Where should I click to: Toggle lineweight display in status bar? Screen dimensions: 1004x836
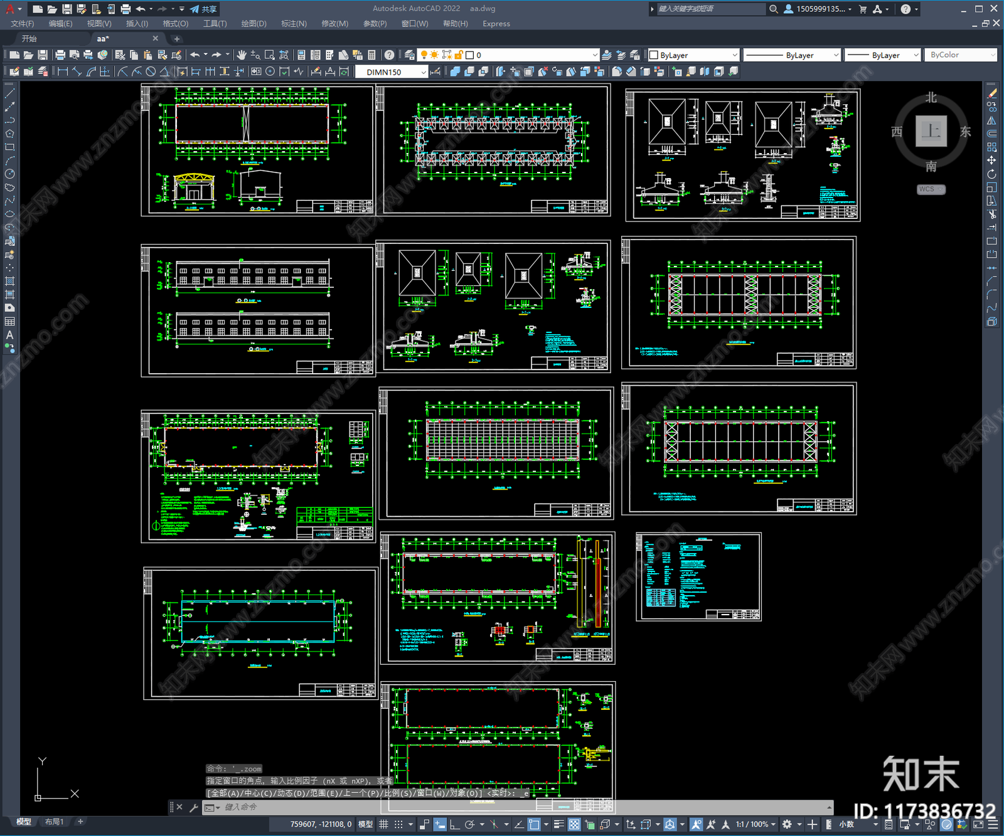point(558,824)
